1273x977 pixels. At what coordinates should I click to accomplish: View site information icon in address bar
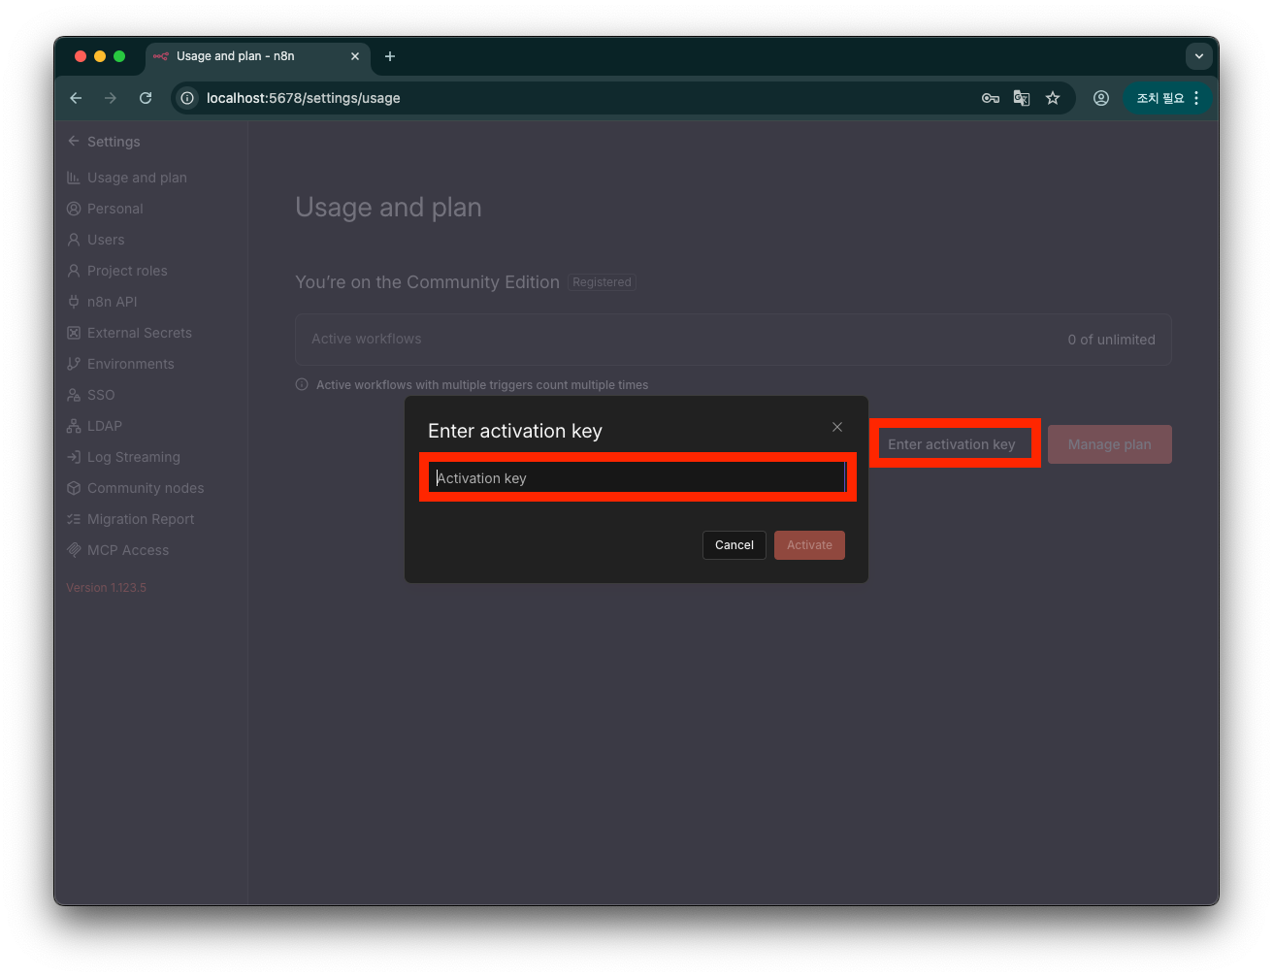[x=187, y=98]
